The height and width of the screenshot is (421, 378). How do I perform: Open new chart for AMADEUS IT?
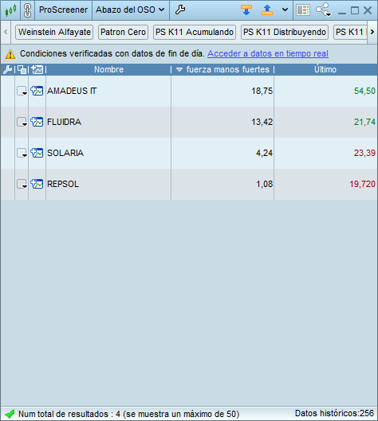coord(37,91)
